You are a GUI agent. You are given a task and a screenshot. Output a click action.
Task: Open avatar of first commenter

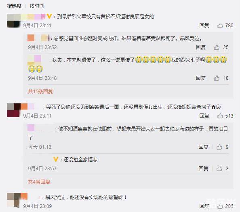click(x=14, y=21)
